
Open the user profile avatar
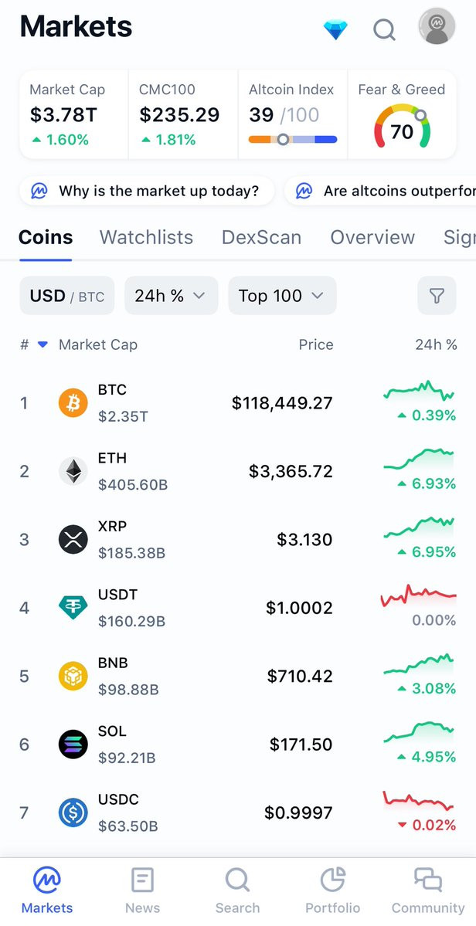(437, 26)
